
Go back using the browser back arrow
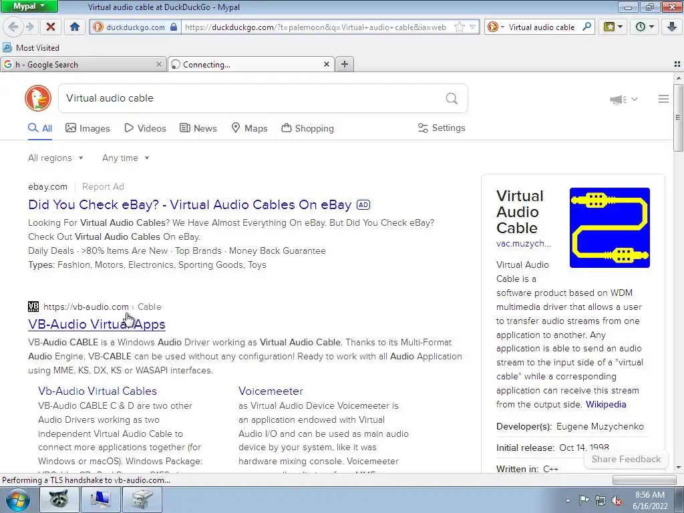click(x=13, y=27)
